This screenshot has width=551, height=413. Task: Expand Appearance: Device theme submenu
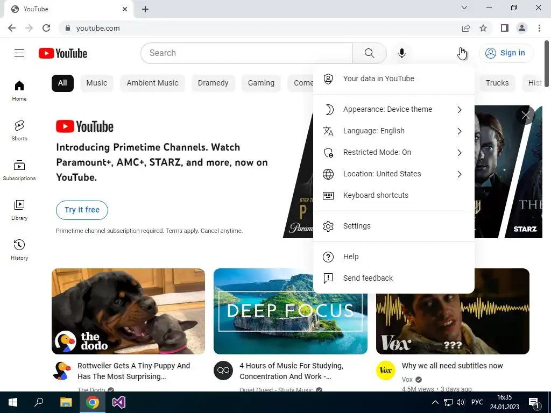(x=393, y=109)
